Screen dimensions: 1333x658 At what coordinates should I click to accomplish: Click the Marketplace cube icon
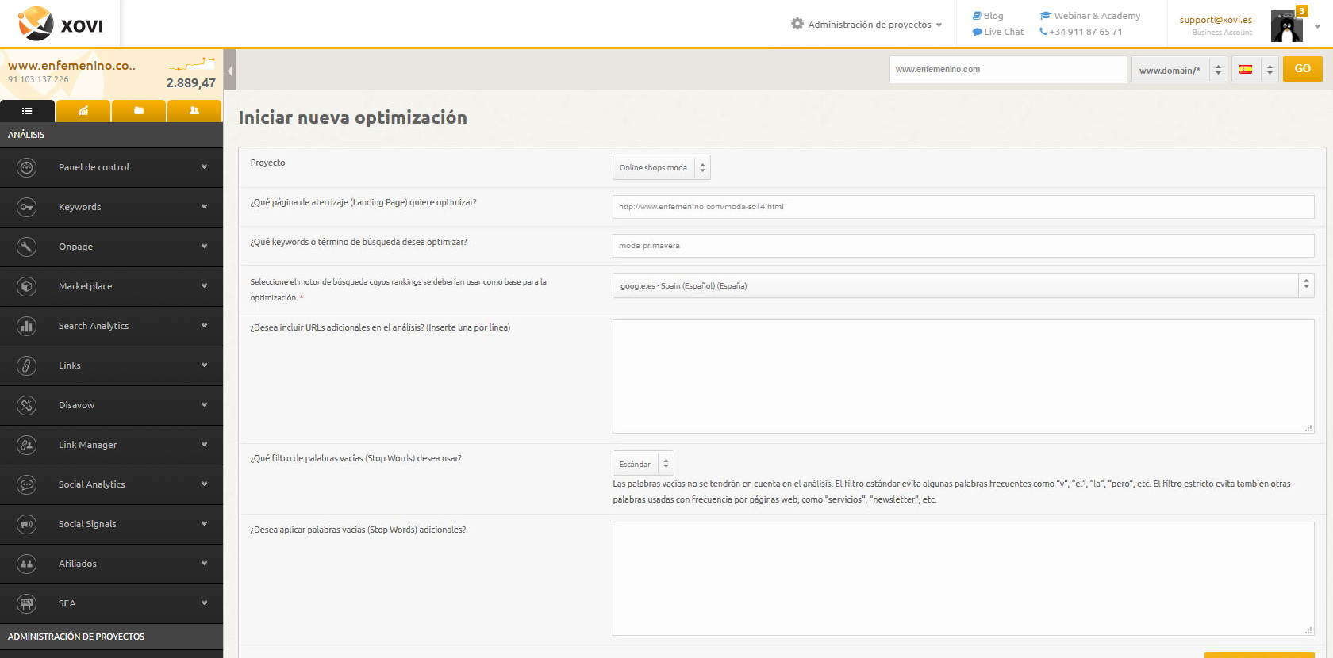click(27, 286)
